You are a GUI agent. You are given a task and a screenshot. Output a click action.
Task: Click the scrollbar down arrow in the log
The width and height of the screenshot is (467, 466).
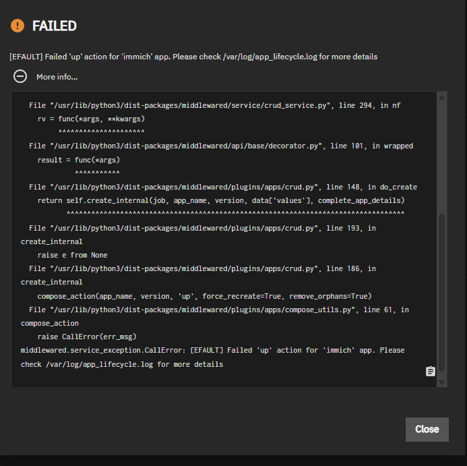442,382
